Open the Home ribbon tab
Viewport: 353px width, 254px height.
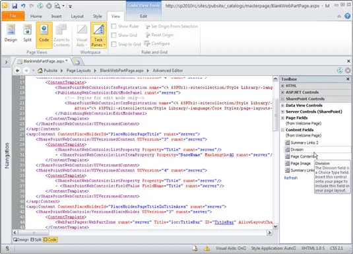coord(36,16)
